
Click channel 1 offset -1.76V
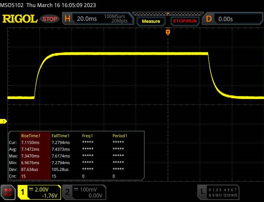click(x=50, y=196)
